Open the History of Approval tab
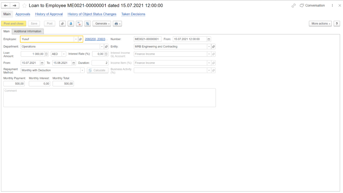Viewport: 343px width, 193px height. 49,14
